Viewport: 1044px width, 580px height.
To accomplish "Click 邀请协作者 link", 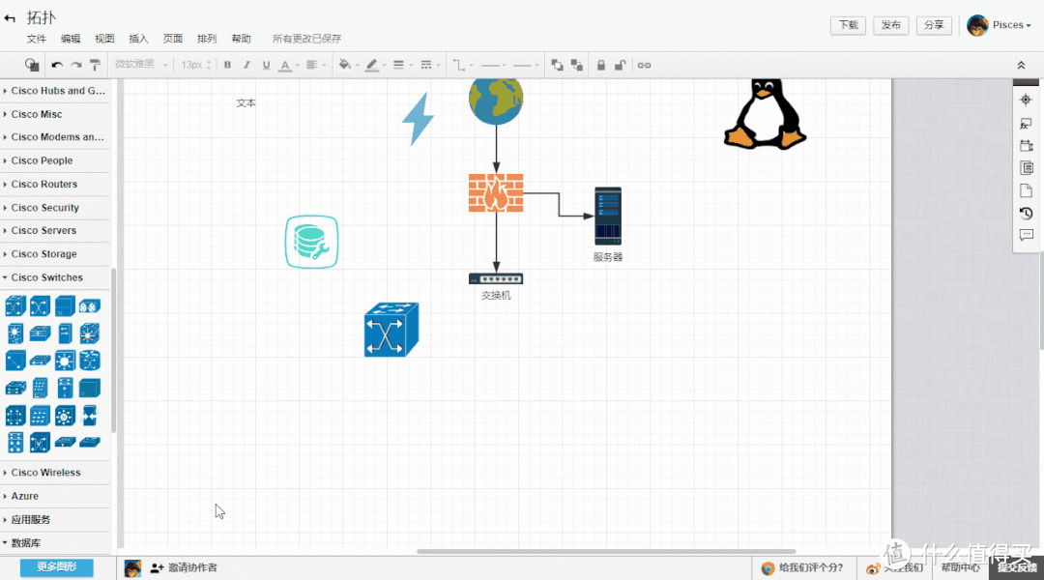I will (185, 567).
